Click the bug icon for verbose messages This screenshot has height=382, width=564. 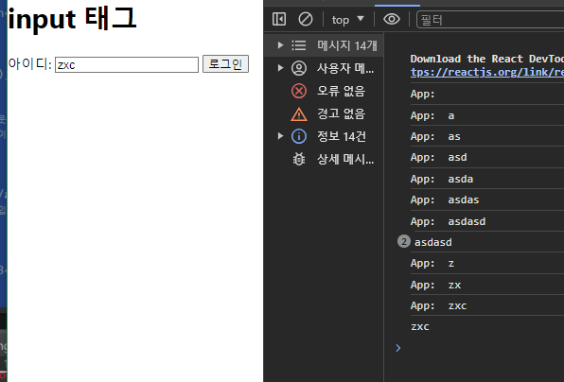pyautogui.click(x=298, y=159)
